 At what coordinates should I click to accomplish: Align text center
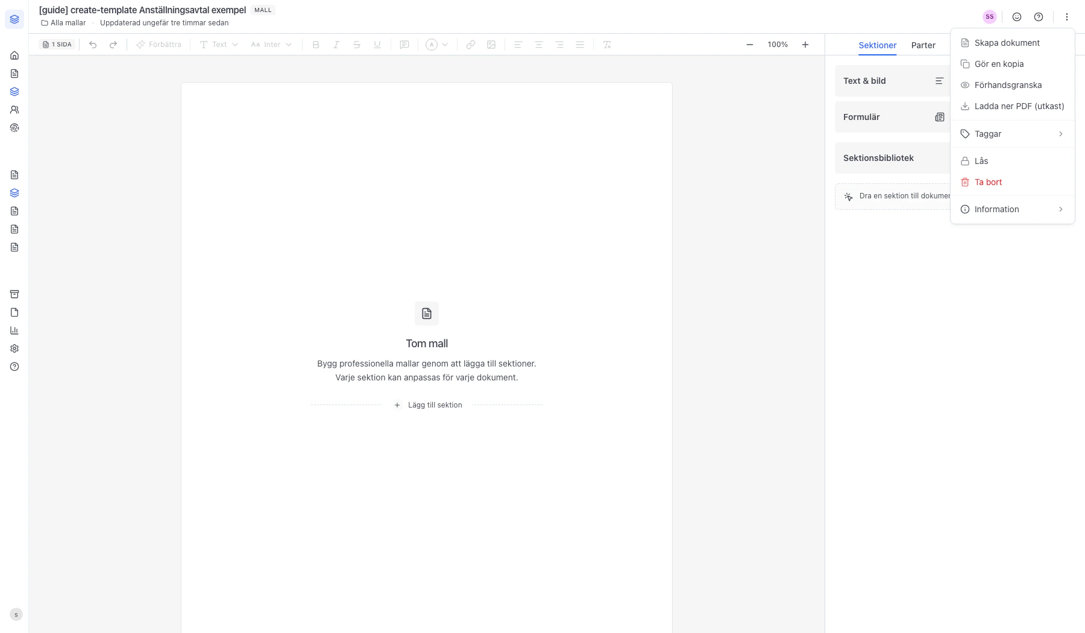[539, 45]
